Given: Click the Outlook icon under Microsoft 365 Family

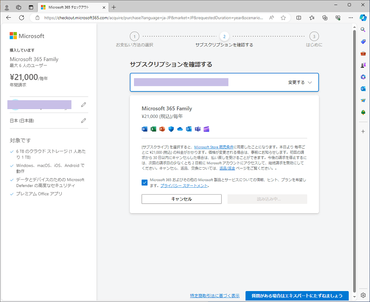Looking at the screenshot, I should coord(188,129).
